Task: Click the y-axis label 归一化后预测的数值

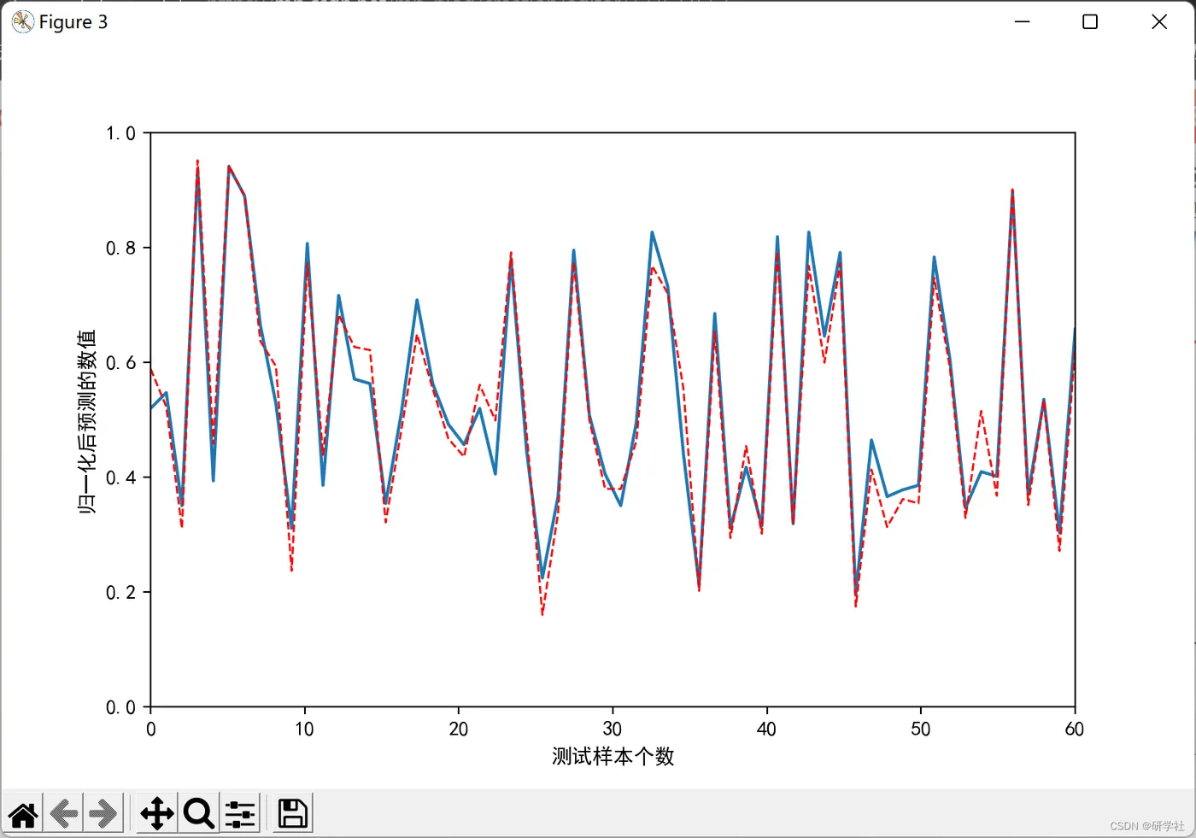Action: pyautogui.click(x=86, y=420)
